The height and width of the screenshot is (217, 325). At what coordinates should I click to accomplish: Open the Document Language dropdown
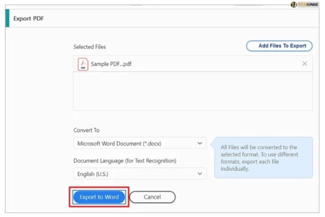click(139, 174)
